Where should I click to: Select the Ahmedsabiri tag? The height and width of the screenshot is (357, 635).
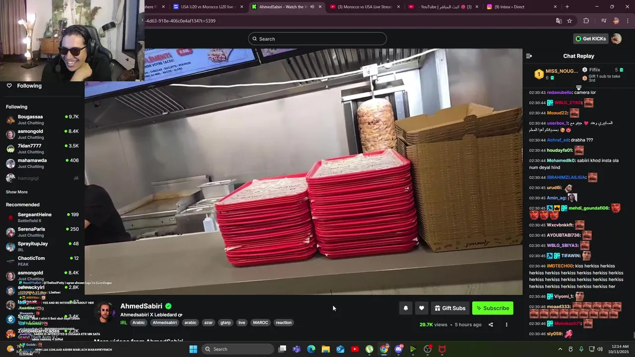click(x=165, y=322)
